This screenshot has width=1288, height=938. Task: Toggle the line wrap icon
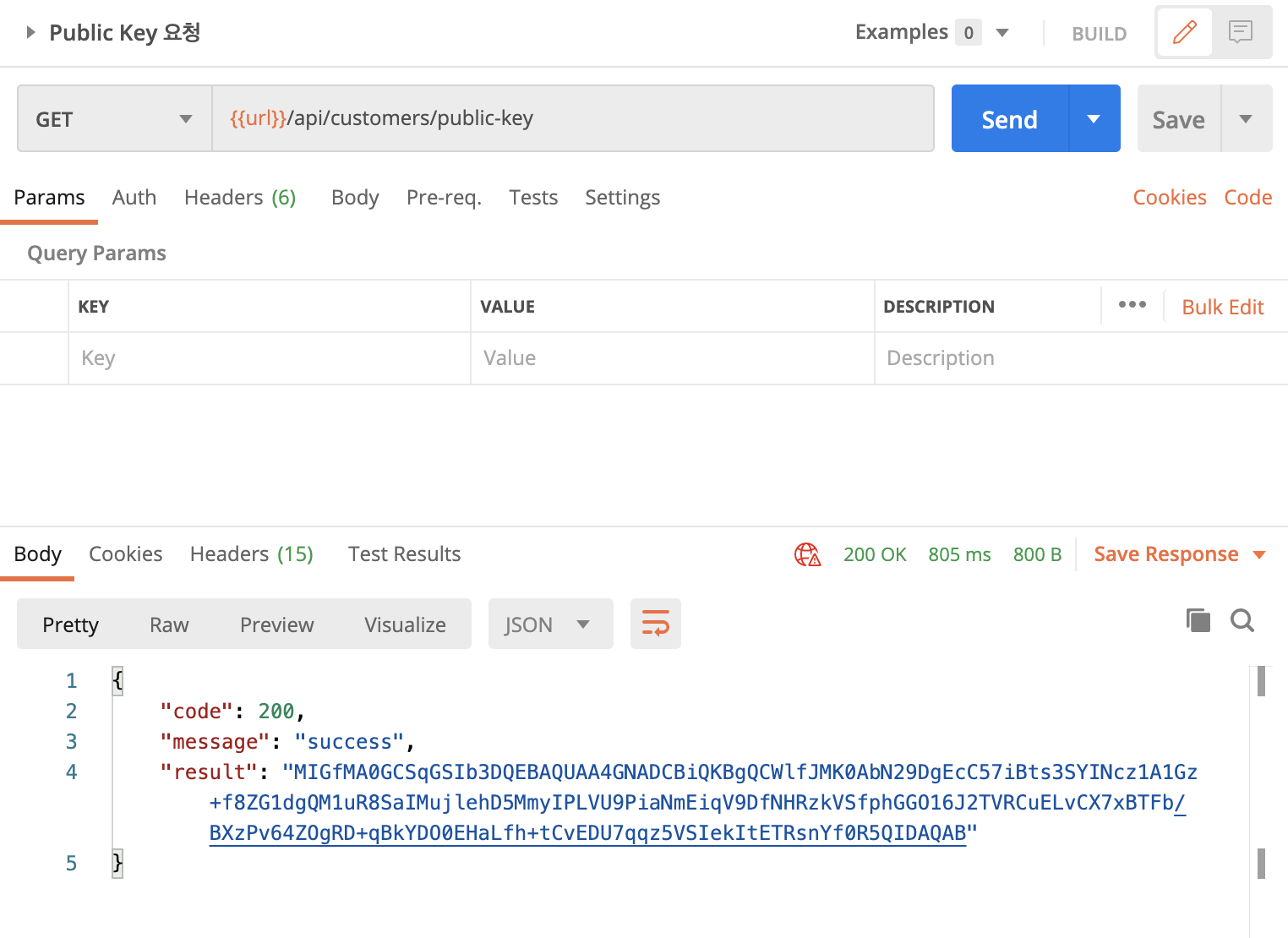(x=656, y=624)
